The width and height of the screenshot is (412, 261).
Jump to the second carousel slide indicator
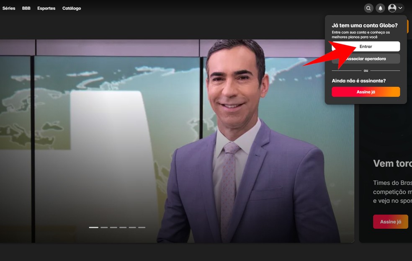[104, 227]
